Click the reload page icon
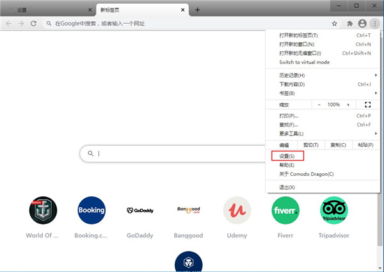The width and height of the screenshot is (384, 272). point(33,23)
